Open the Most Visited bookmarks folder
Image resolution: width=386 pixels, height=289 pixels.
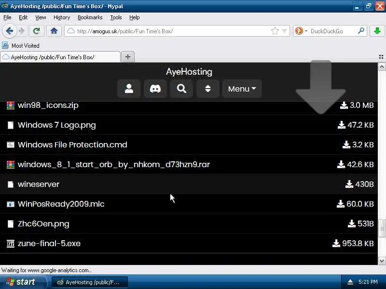coord(21,45)
